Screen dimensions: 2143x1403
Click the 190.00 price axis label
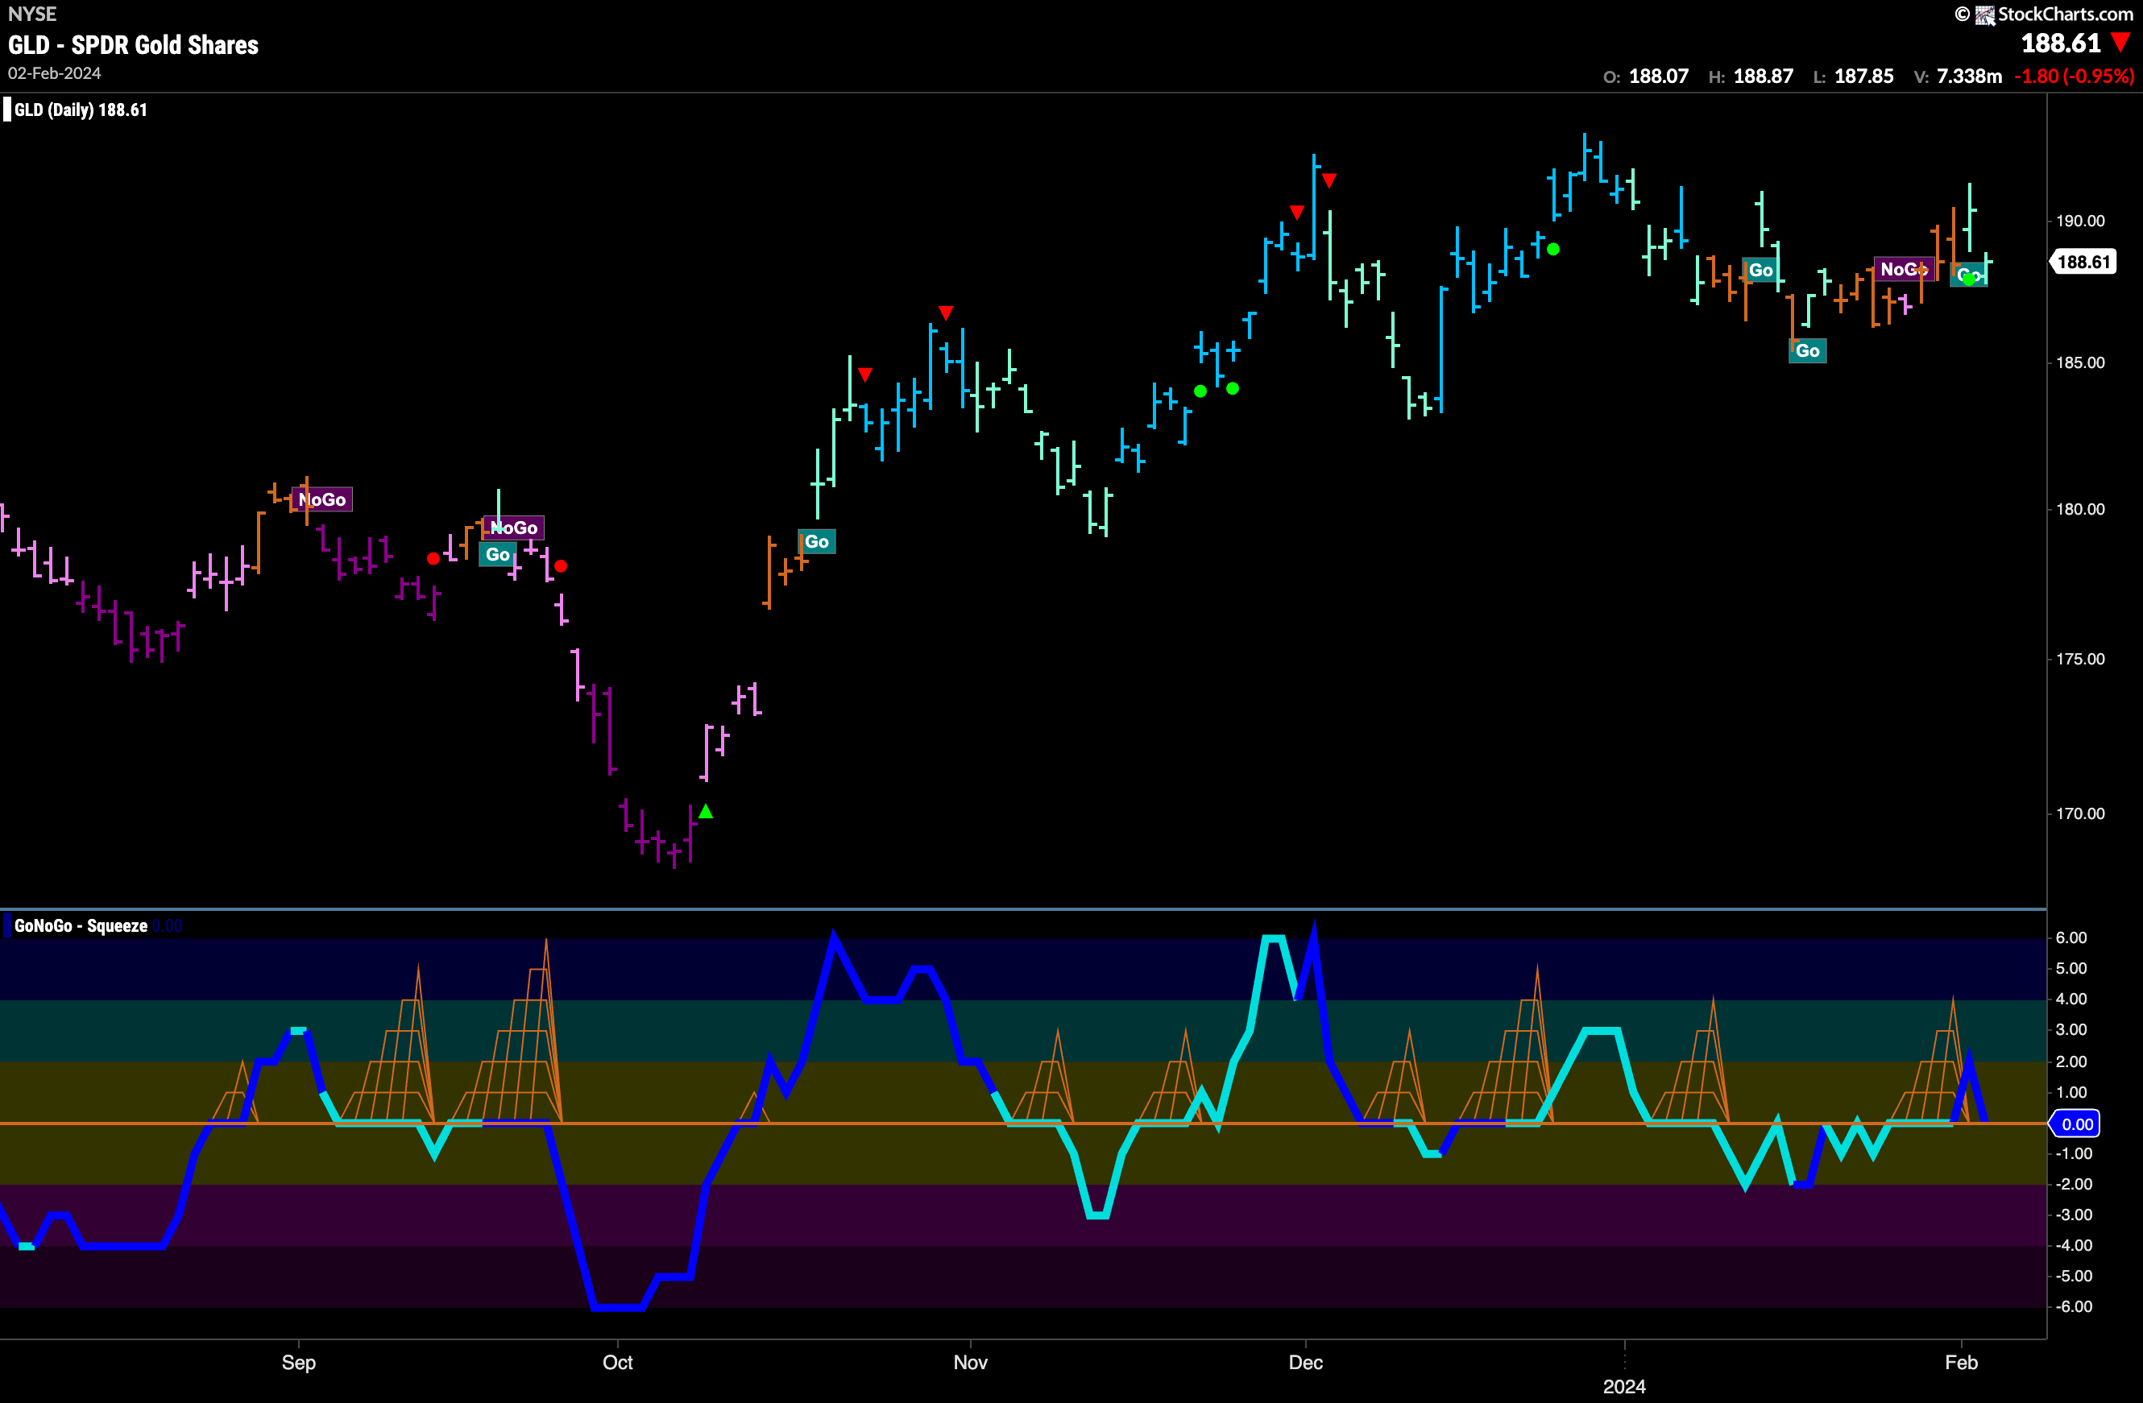[x=2080, y=221]
